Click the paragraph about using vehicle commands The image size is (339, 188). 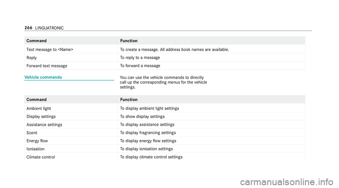163,81
